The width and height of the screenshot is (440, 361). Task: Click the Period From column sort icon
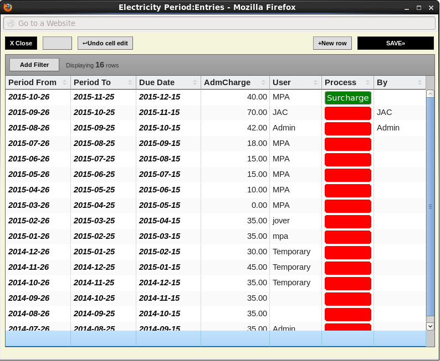click(65, 82)
